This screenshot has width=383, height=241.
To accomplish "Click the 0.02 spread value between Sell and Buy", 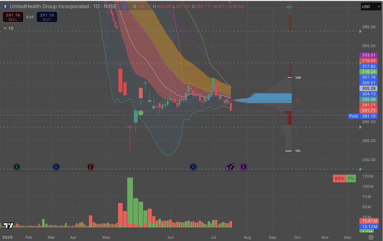I will (x=30, y=17).
